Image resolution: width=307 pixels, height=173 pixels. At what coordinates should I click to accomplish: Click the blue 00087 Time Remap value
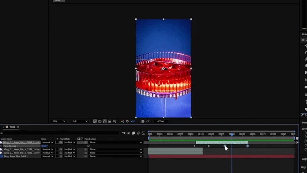(x=45, y=146)
